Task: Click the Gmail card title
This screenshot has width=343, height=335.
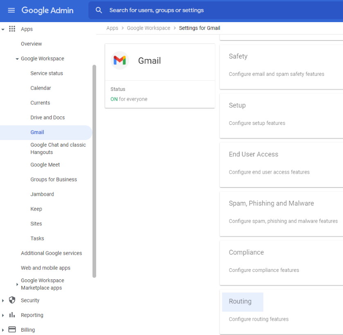Action: point(149,61)
